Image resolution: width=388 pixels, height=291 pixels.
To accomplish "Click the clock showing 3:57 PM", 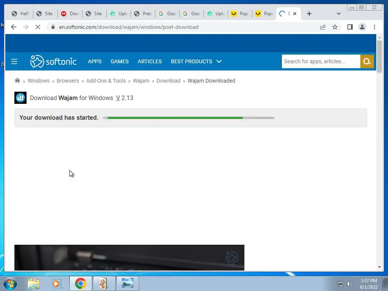I will coord(369,281).
